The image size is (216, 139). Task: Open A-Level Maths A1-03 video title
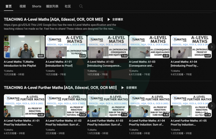pyautogui.click(x=142, y=64)
